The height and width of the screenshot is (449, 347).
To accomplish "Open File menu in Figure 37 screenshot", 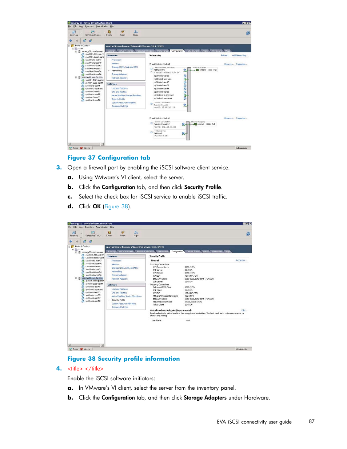I will (70, 26).
